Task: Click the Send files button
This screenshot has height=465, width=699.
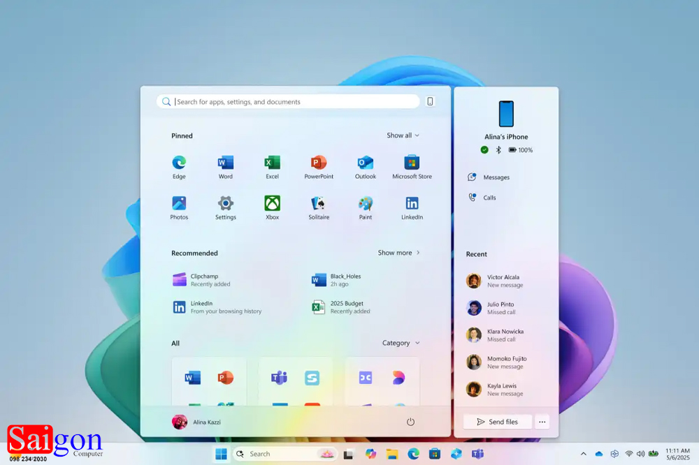Action: [497, 422]
